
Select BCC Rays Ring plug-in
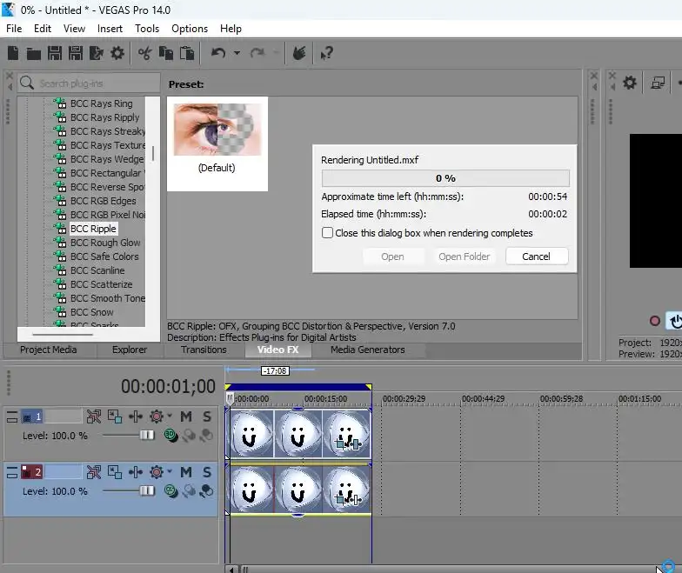coord(101,103)
